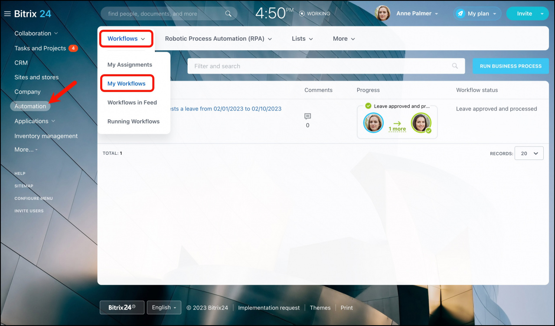Select Workflows in Feed menu item

point(132,102)
